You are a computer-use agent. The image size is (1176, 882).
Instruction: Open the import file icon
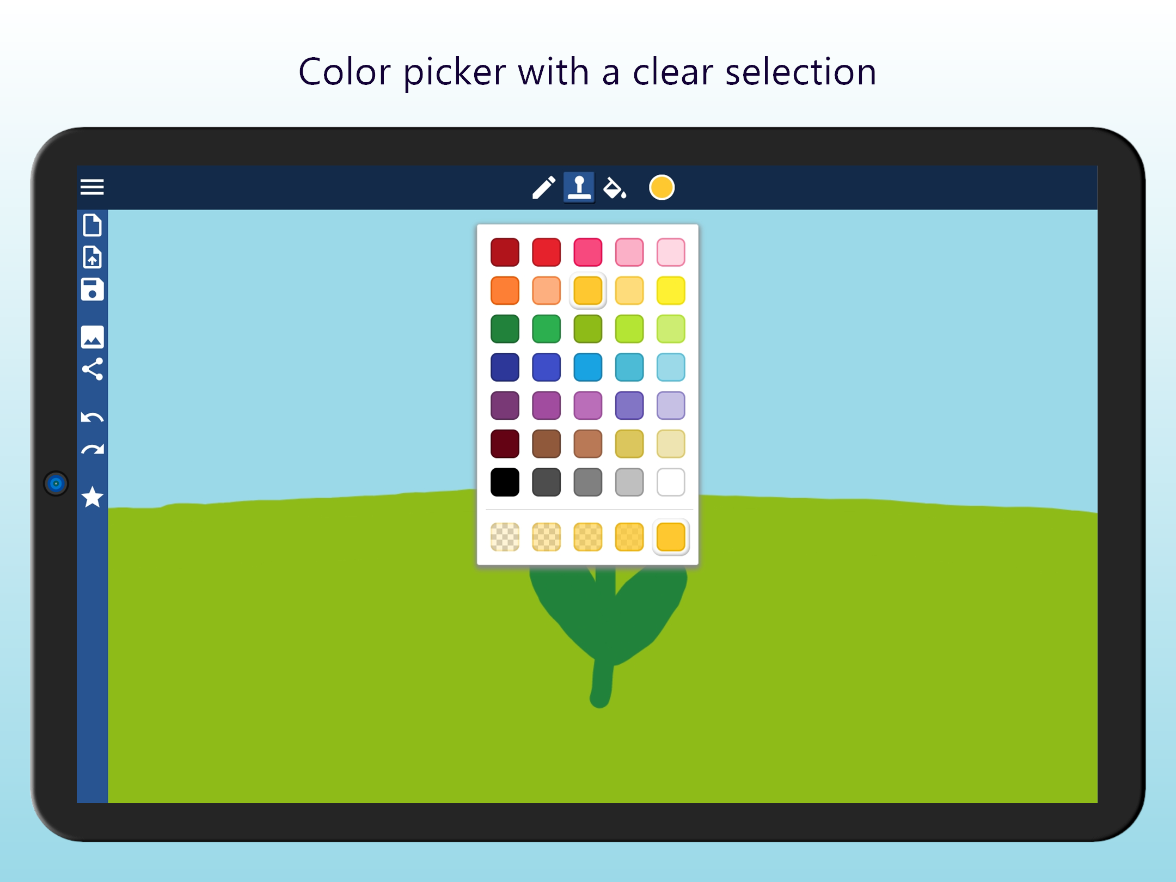(x=92, y=257)
